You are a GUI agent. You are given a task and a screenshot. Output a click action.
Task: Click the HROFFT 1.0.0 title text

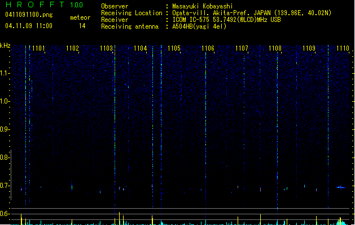point(44,4)
